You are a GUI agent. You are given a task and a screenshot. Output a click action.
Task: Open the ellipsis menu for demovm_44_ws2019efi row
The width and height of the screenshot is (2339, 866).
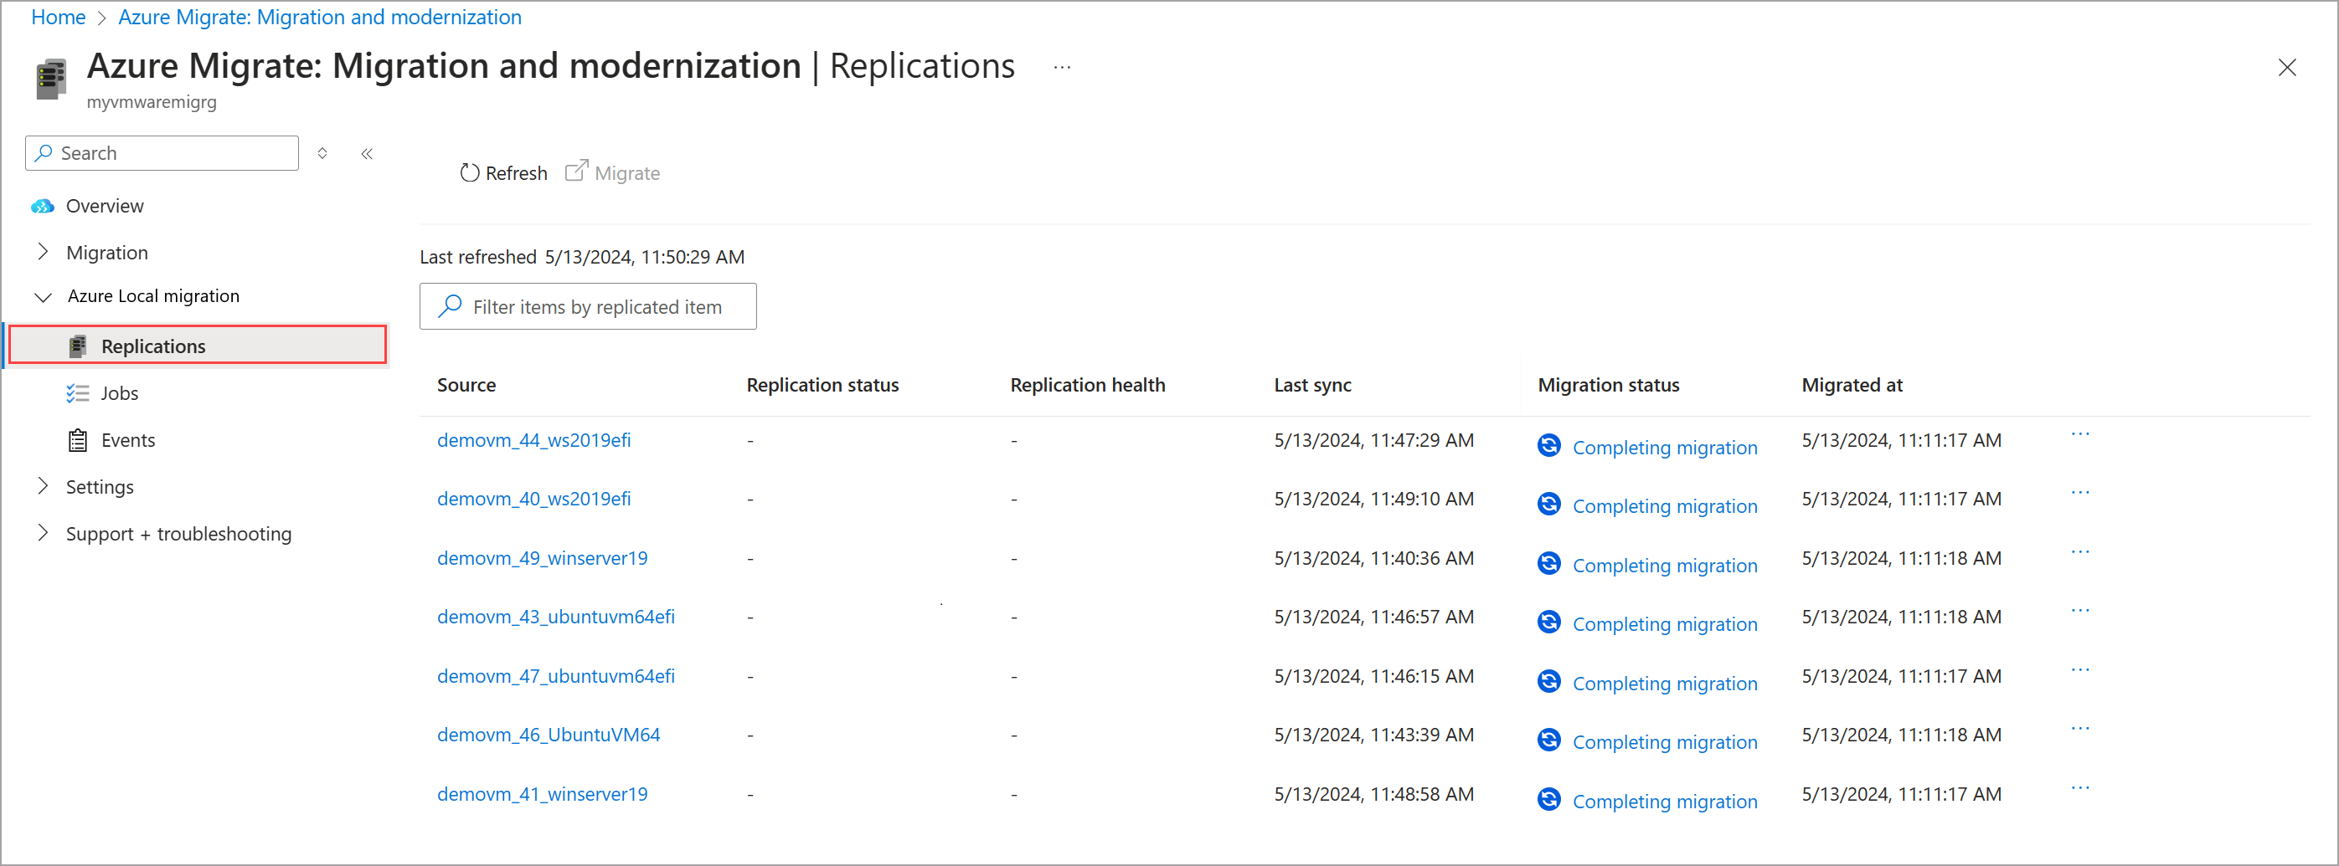[x=2080, y=433]
